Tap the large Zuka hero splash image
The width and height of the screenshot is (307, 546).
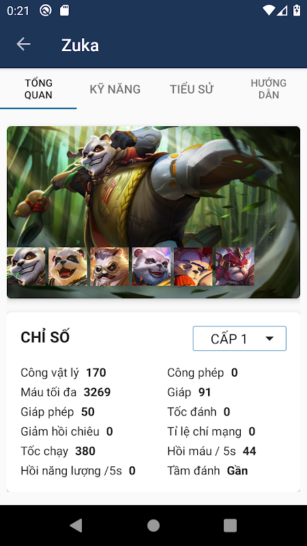tap(153, 186)
